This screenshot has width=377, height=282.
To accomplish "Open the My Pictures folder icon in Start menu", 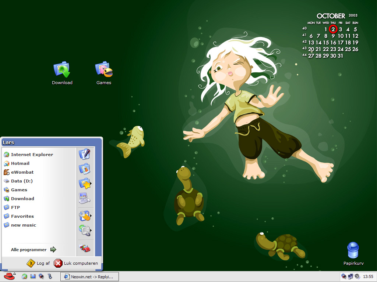I will (85, 169).
